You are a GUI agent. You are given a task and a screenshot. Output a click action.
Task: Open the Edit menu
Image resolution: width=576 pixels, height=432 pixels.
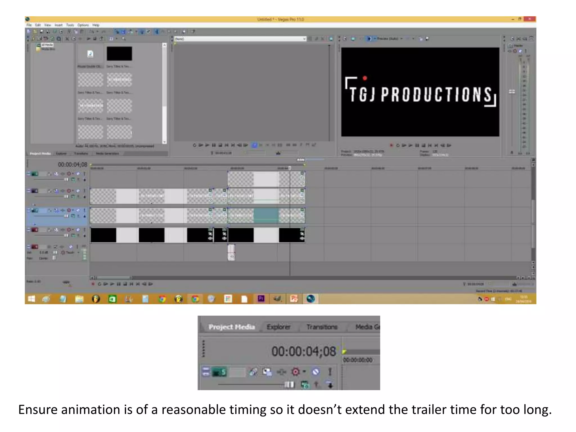38,25
